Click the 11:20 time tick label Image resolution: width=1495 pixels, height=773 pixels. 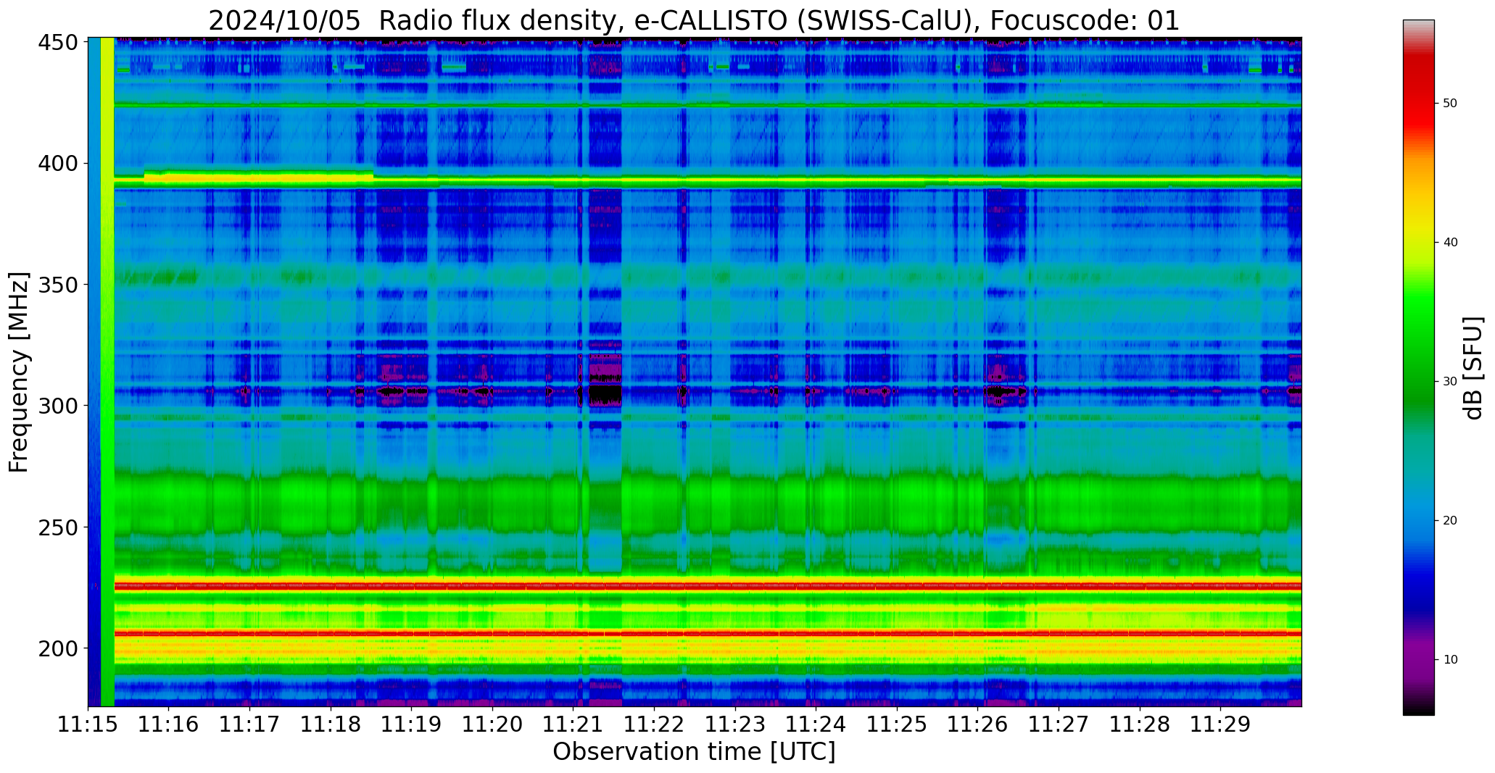pyautogui.click(x=492, y=724)
